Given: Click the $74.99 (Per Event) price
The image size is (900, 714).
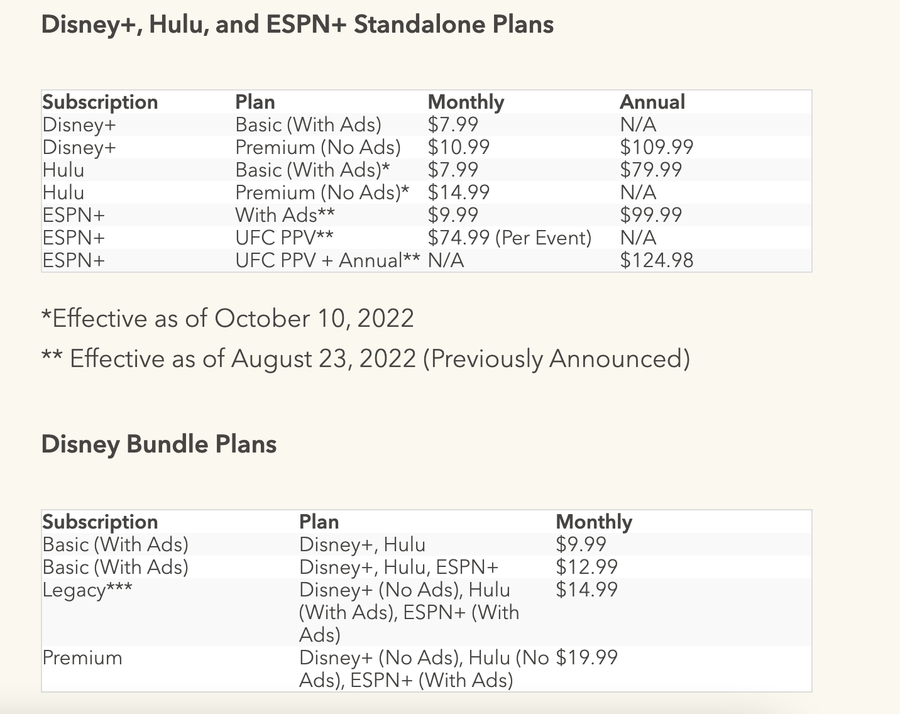Looking at the screenshot, I should pyautogui.click(x=509, y=238).
